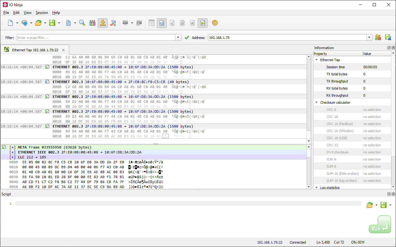Click the back arrow page icon

tap(172, 23)
